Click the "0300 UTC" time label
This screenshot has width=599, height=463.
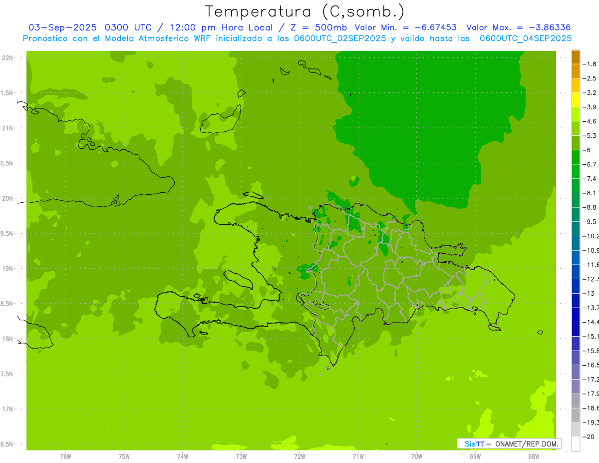pos(129,27)
